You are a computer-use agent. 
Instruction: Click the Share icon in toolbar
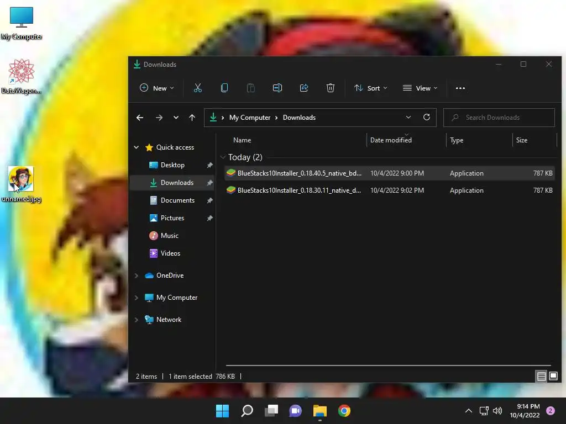[304, 88]
